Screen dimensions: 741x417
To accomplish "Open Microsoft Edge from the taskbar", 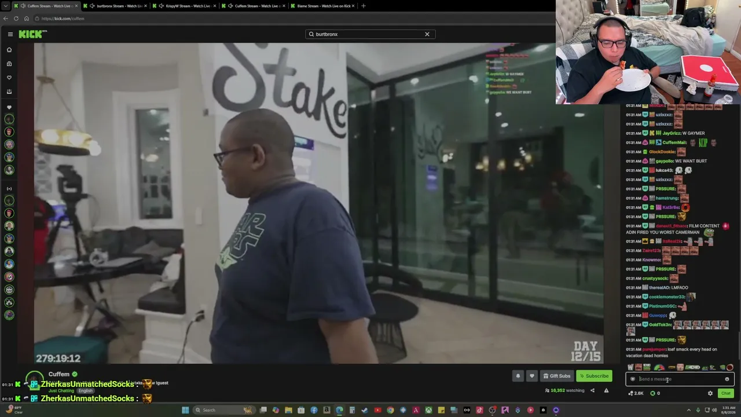I will point(339,410).
